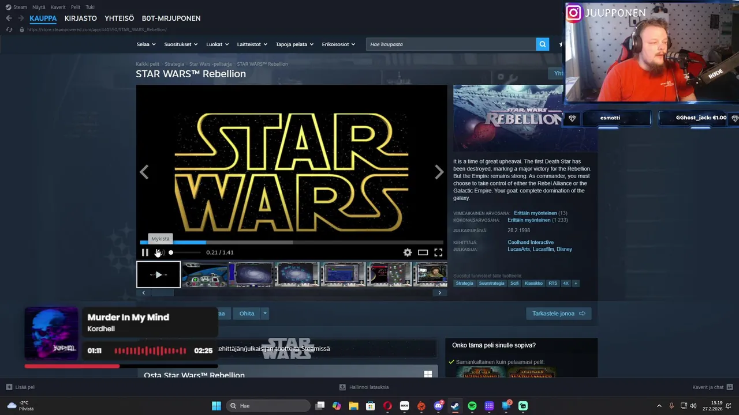Open Microsoft Store from the taskbar
Viewport: 739px width, 415px height.
(370, 406)
